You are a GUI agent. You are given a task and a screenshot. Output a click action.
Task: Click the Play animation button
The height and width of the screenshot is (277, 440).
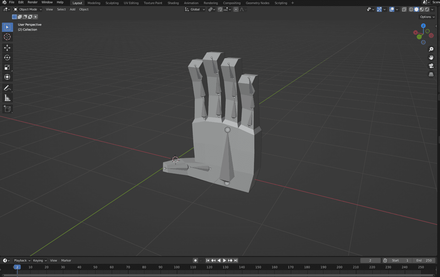[x=224, y=261]
